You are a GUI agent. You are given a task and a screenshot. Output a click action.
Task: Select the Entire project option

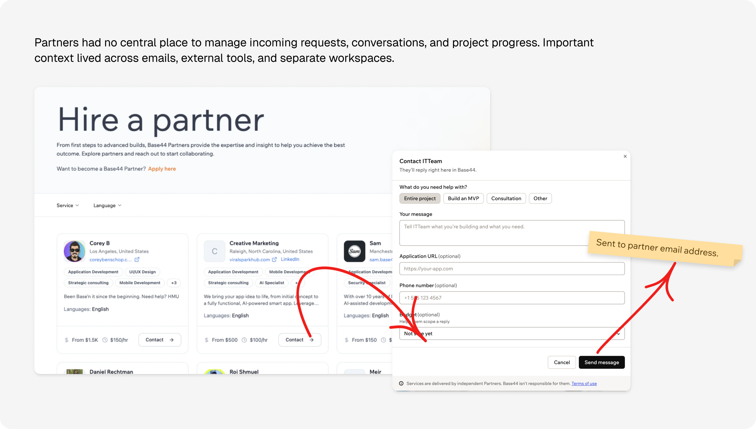point(420,198)
